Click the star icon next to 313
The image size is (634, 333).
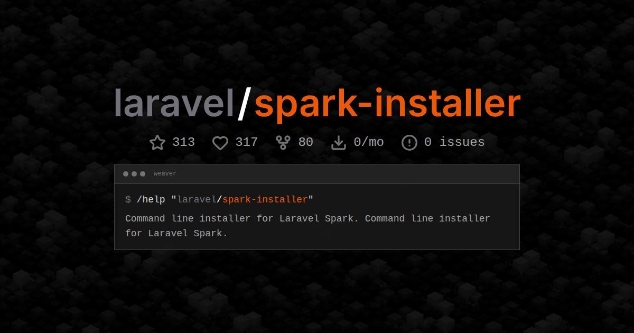click(x=157, y=142)
